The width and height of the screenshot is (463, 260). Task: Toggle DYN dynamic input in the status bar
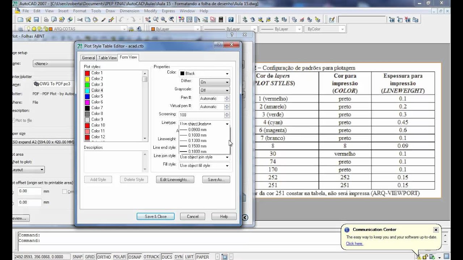[x=178, y=257]
